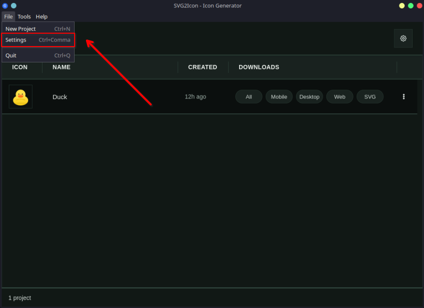Viewport: 424px width, 308px height.
Task: Download All icons for Duck
Action: [249, 97]
